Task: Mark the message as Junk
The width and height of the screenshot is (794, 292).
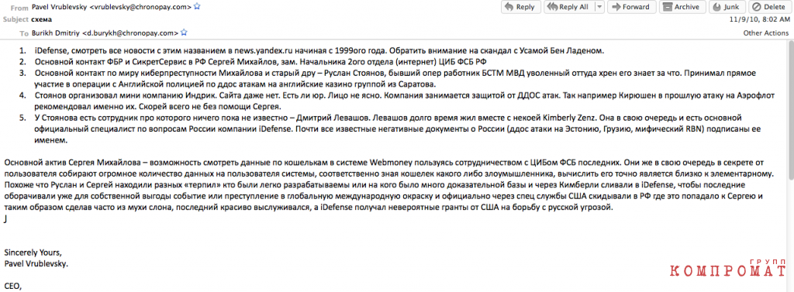Action: (x=727, y=7)
